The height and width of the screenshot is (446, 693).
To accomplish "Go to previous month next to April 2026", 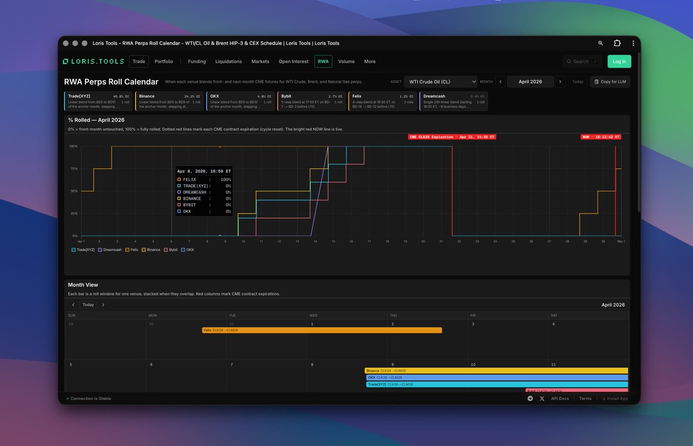I will click(x=500, y=82).
